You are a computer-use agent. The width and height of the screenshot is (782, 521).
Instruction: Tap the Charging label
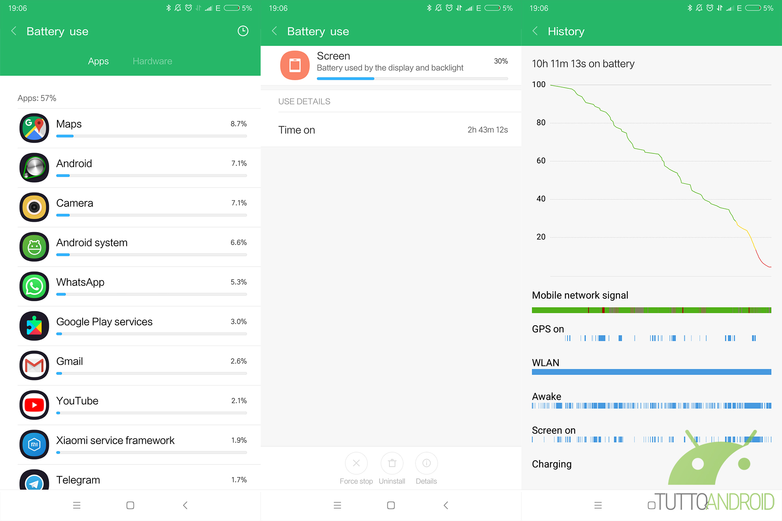tap(551, 464)
